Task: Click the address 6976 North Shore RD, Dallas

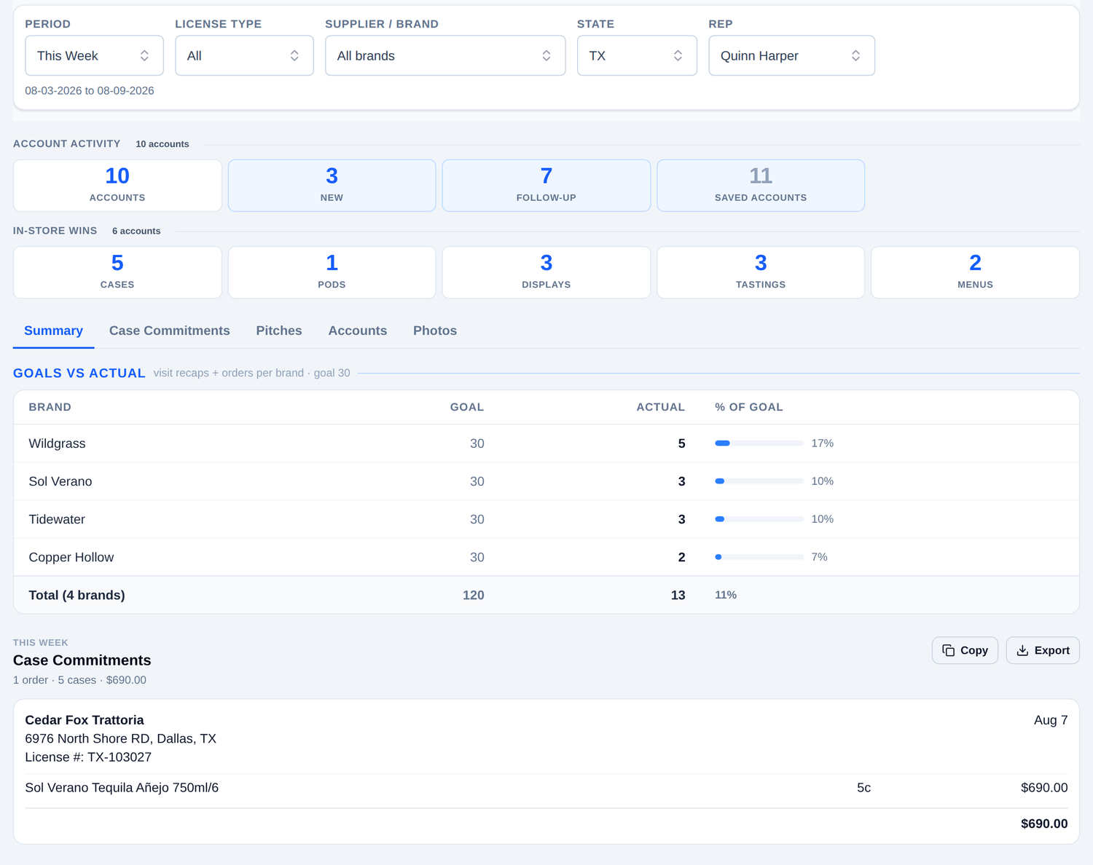Action: pyautogui.click(x=121, y=738)
